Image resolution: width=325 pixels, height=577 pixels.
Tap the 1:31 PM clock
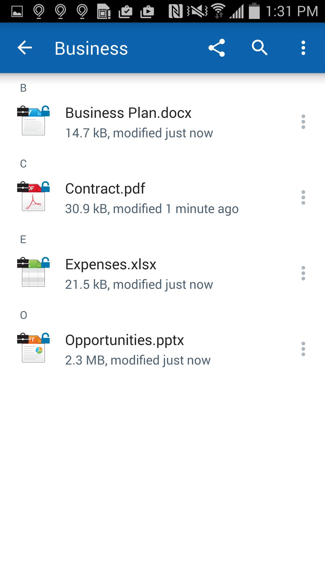click(292, 11)
